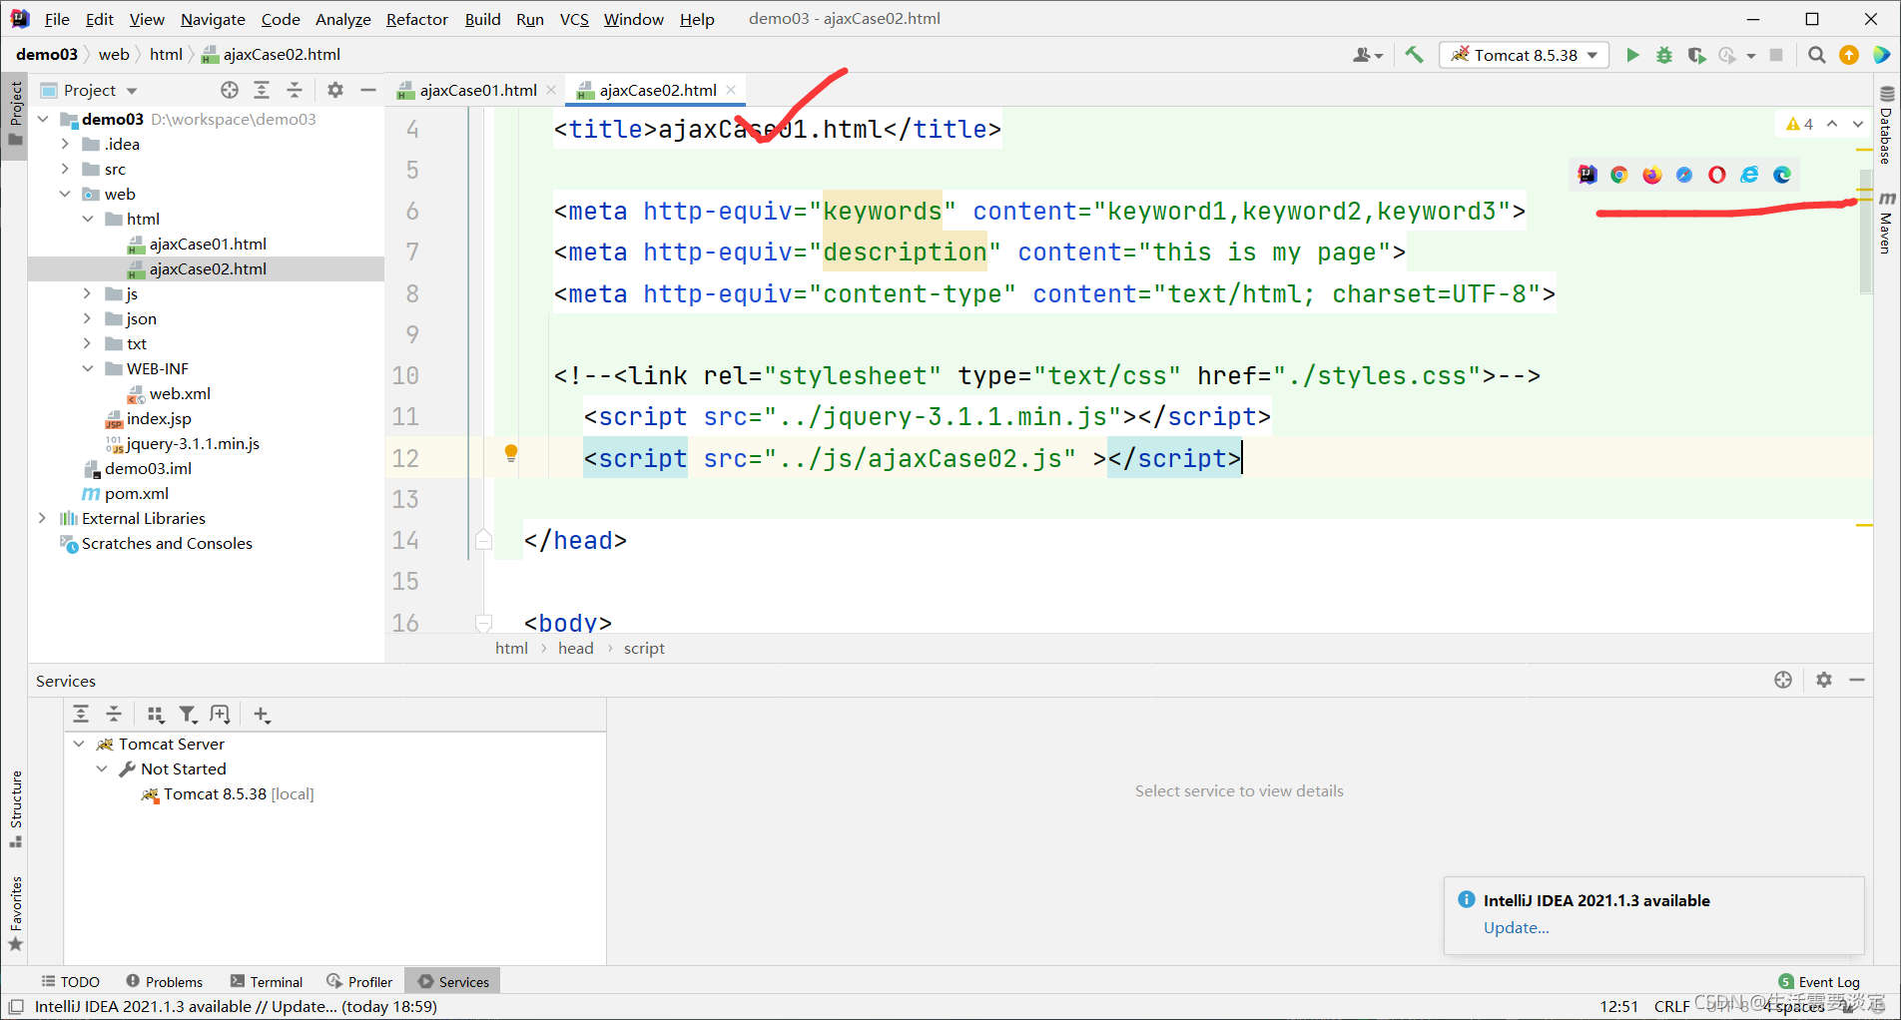Toggle the Favorites tool window sidebar button
Screen dimensions: 1901x1020
point(16,913)
